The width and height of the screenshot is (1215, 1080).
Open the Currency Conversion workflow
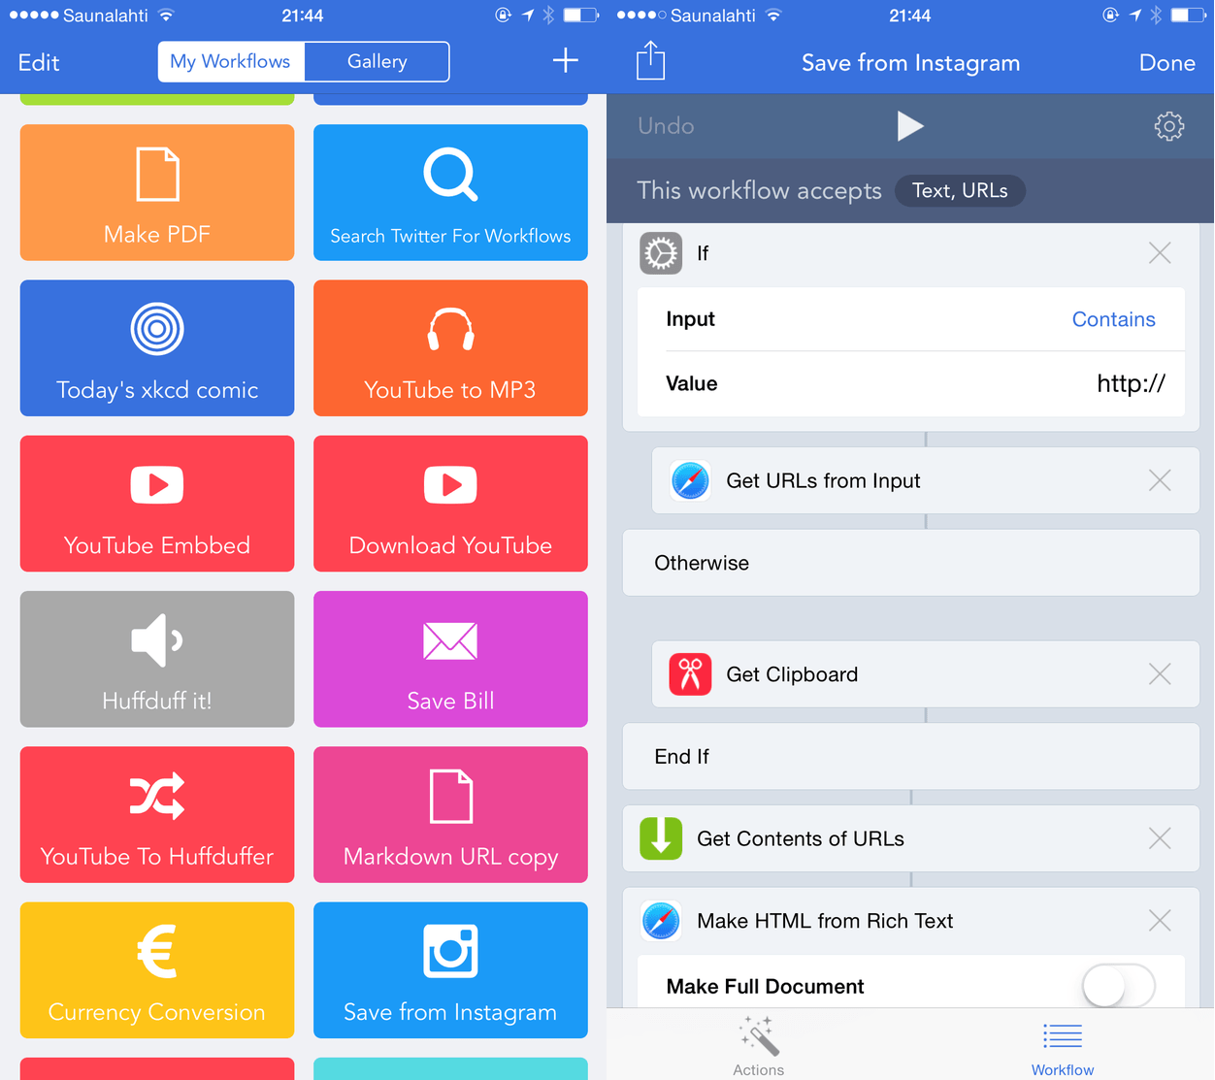pos(157,970)
